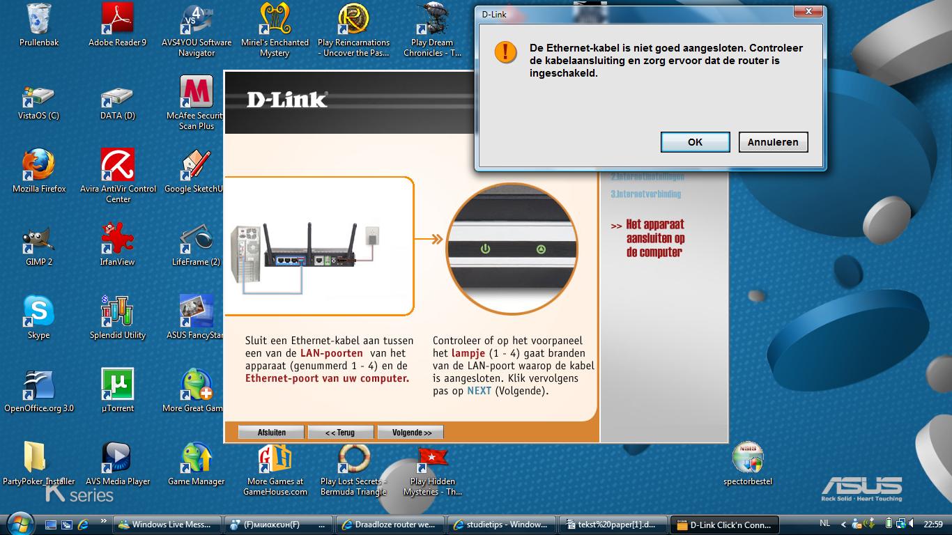This screenshot has width=952, height=535.
Task: Click 'Het apparaat aansluiten op de computer' step
Action: click(x=654, y=238)
